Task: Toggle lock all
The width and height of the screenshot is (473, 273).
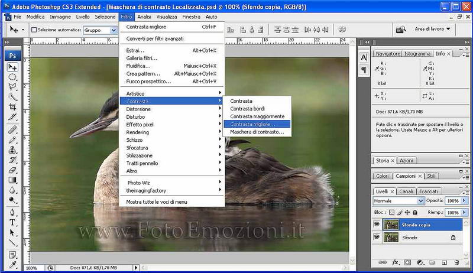Action: (x=415, y=212)
